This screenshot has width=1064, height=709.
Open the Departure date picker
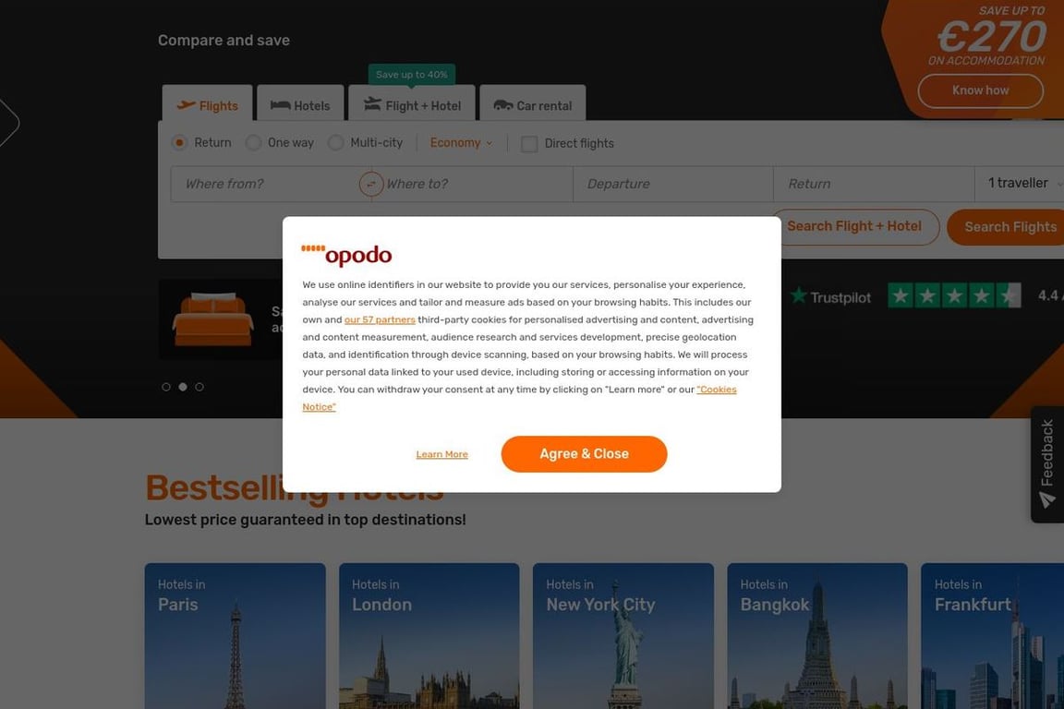pyautogui.click(x=673, y=184)
